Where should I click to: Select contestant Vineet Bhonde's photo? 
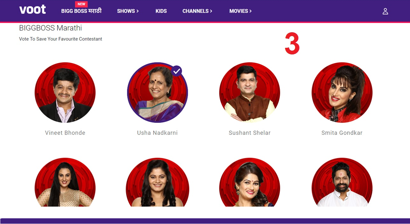click(65, 92)
